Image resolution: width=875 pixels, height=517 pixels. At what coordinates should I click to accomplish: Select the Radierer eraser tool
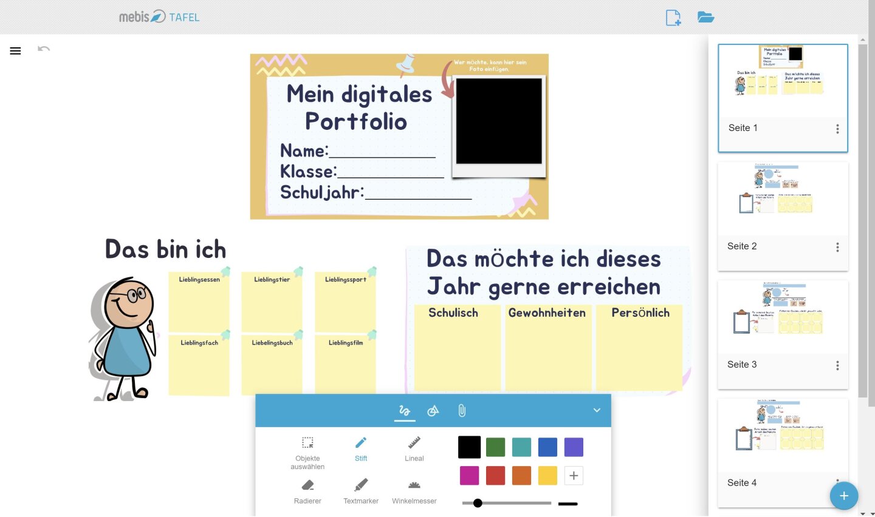coord(307,492)
